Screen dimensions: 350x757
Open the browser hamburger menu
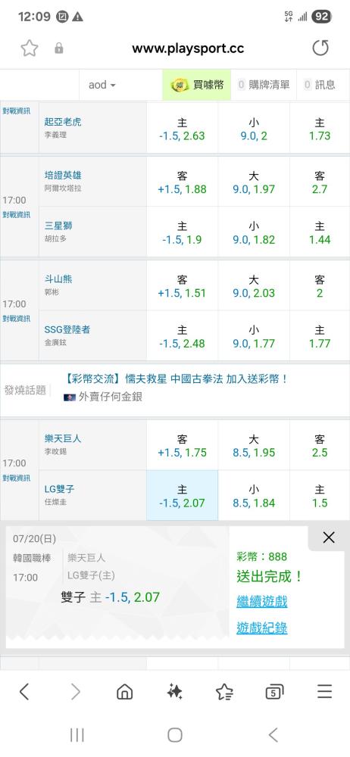(x=324, y=692)
